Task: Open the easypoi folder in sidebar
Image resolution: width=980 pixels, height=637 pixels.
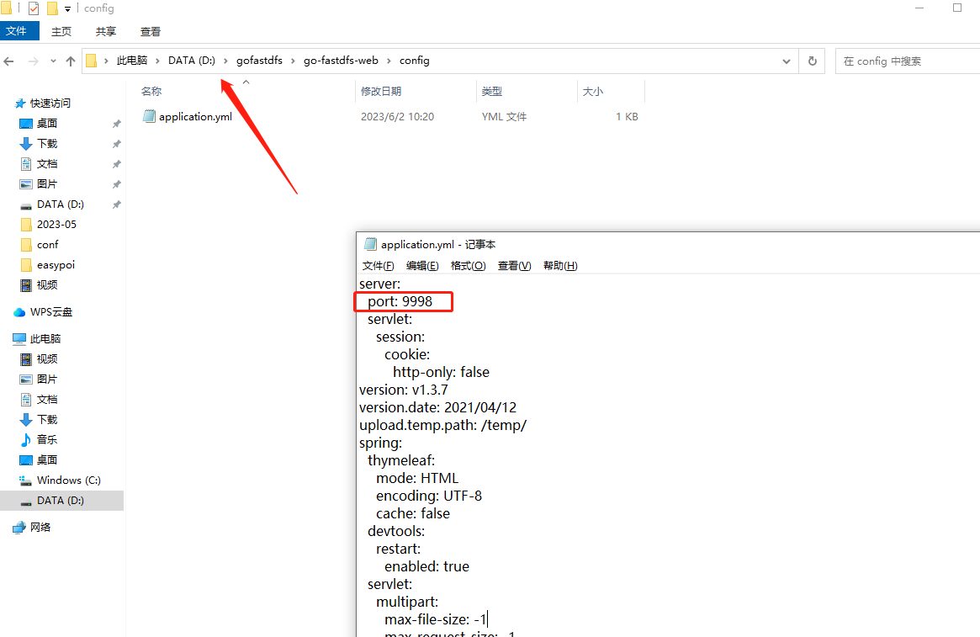Action: pyautogui.click(x=56, y=265)
